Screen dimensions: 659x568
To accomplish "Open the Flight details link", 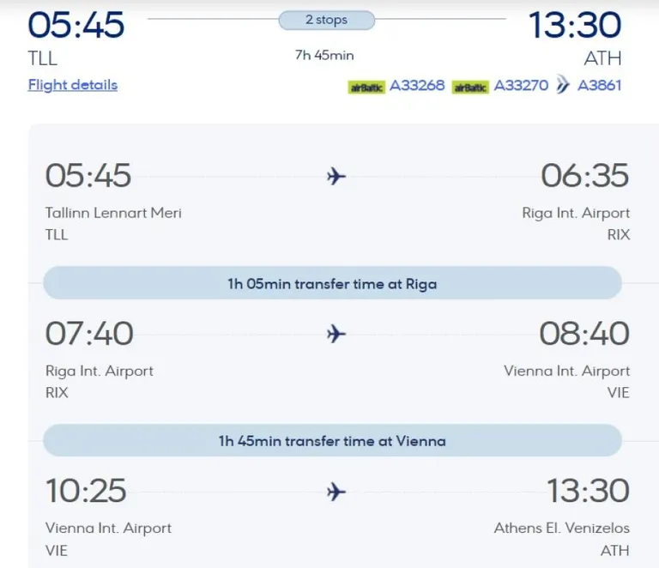I will [x=73, y=85].
